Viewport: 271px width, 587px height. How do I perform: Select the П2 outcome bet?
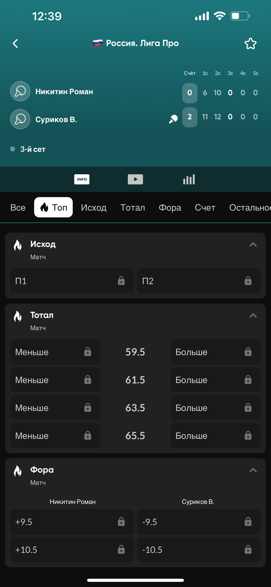coord(199,281)
